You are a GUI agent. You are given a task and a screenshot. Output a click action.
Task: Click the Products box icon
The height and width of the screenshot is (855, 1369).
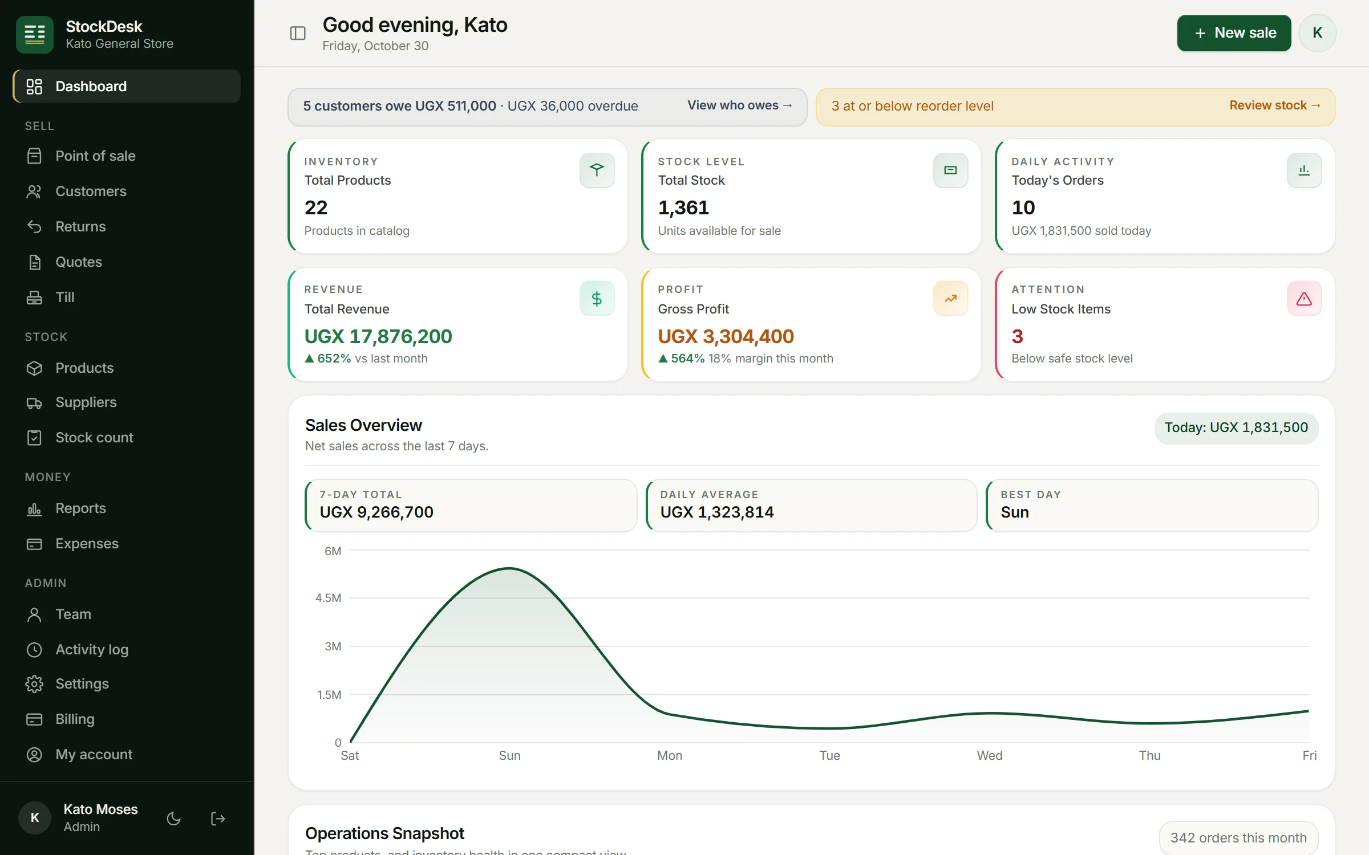[x=34, y=368]
